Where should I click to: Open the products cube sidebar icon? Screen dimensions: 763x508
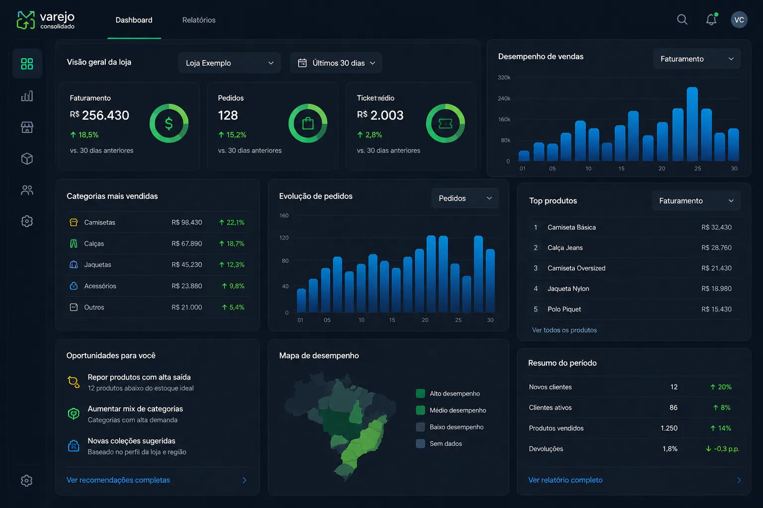pos(27,159)
